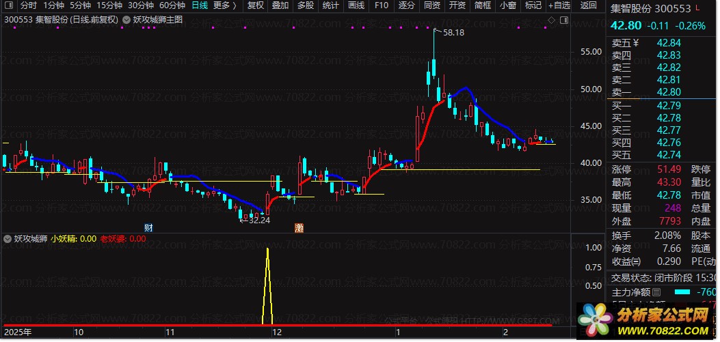Click the 卖三 price 42.82
Screen dimensions: 720x342
pyautogui.click(x=669, y=68)
